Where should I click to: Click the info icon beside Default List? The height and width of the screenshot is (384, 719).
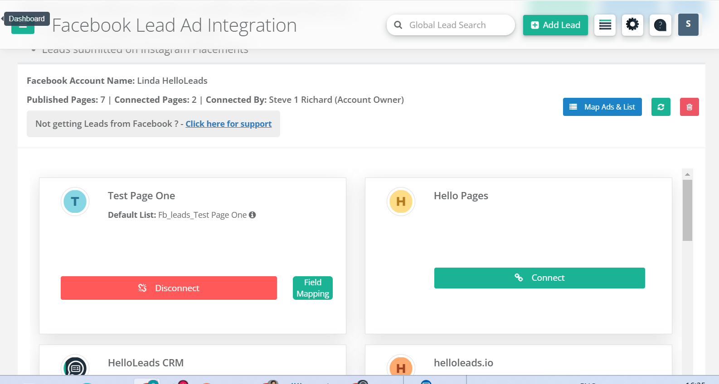click(253, 215)
